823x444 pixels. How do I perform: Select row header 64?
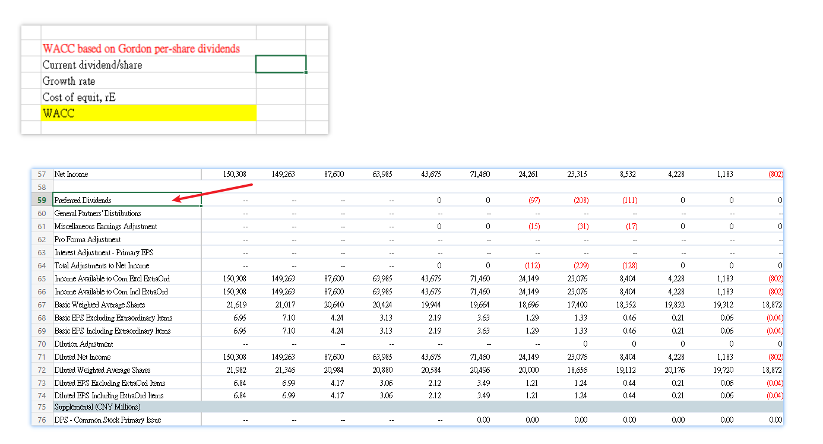(x=42, y=265)
